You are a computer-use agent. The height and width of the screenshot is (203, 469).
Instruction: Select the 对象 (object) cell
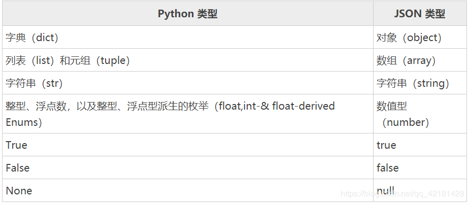[x=420, y=38]
